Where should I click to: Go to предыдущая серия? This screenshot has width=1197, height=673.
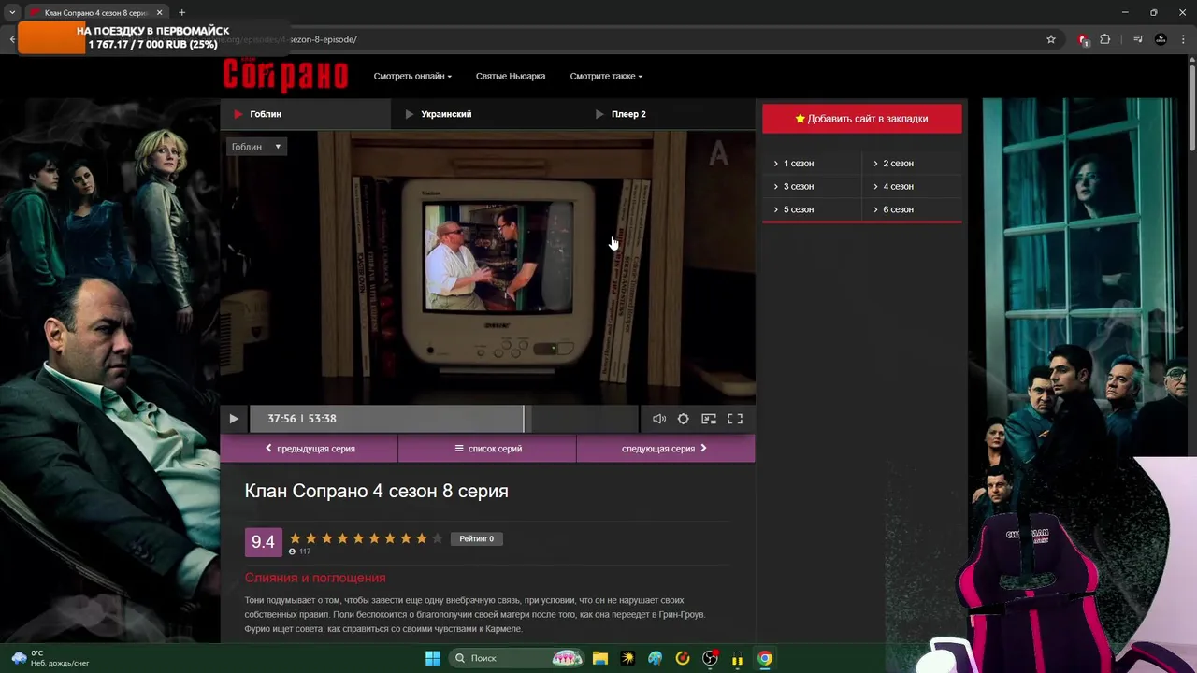[x=310, y=449]
